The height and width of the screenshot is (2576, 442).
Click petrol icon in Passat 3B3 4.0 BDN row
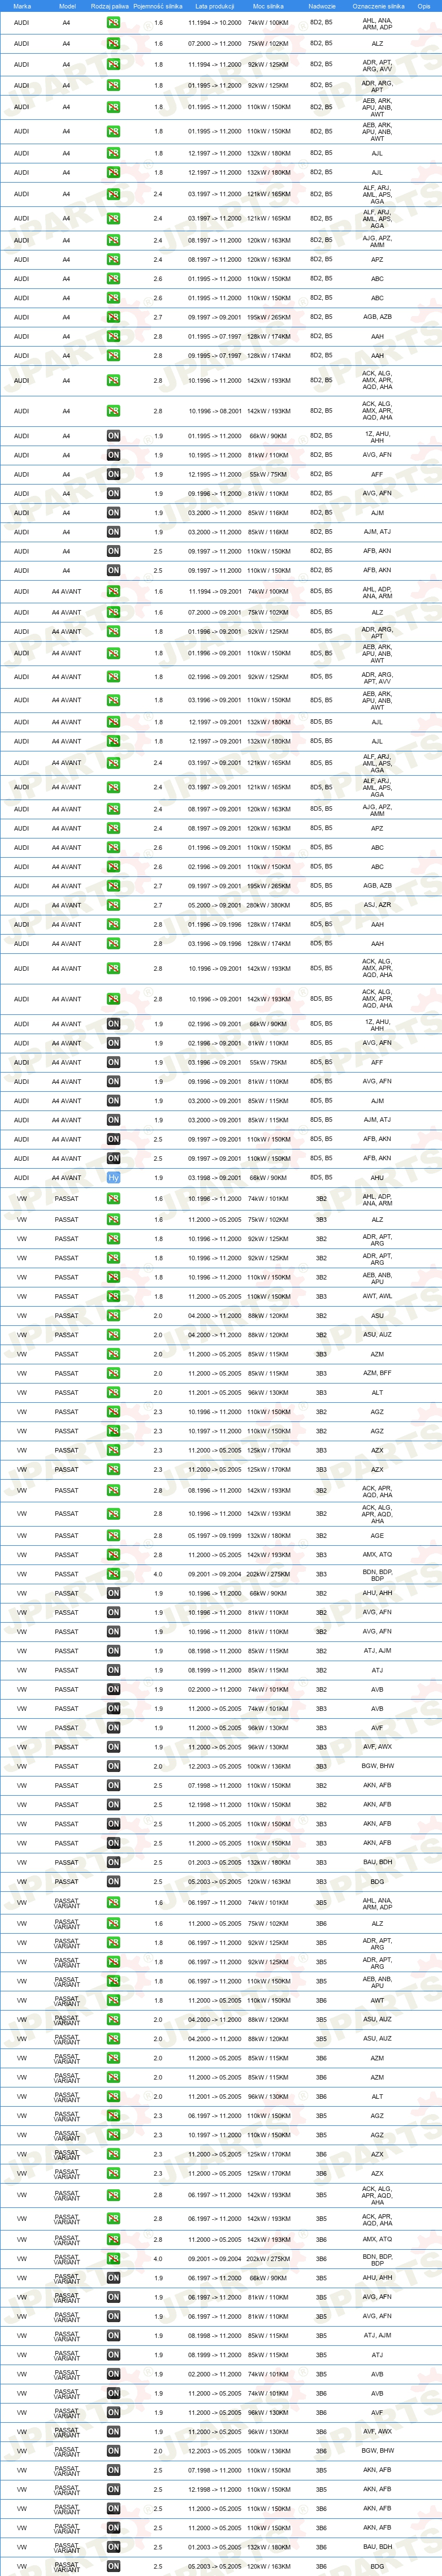click(x=113, y=1574)
